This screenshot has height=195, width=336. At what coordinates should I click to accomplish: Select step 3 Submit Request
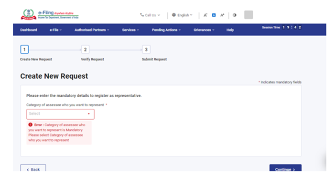[146, 49]
